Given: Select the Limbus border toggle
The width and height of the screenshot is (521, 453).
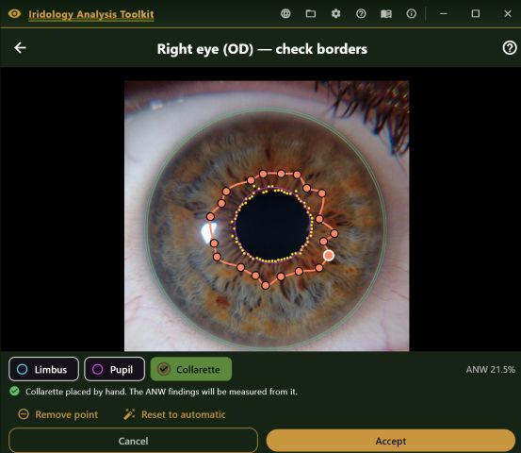Looking at the screenshot, I should pos(44,369).
